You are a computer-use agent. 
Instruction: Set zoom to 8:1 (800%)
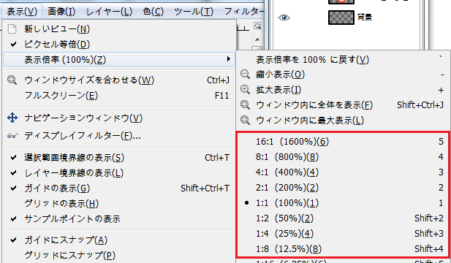point(343,157)
